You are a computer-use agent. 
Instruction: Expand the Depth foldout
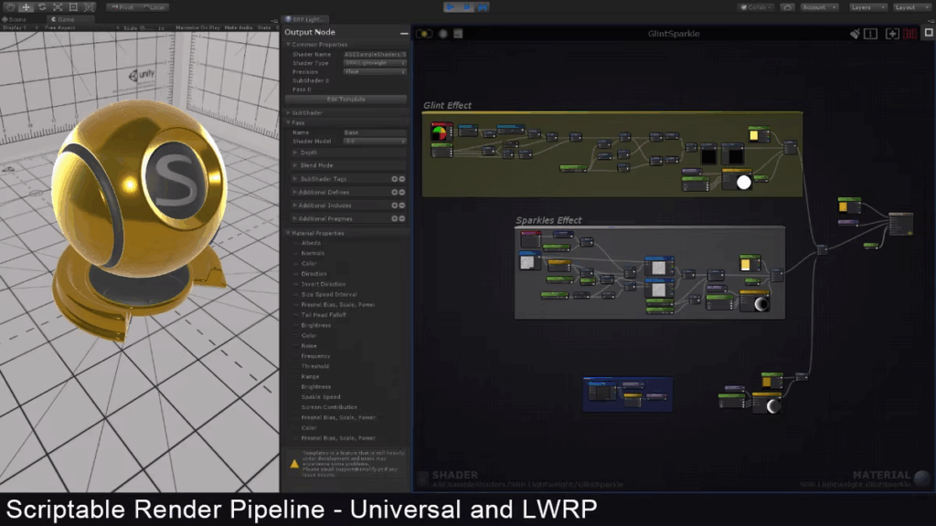tap(309, 153)
